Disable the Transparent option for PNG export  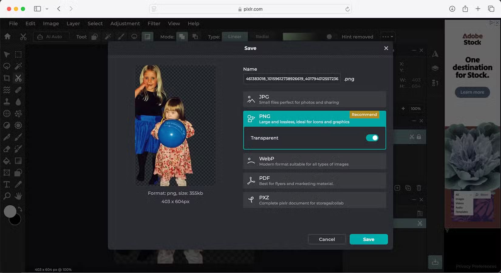tap(372, 138)
